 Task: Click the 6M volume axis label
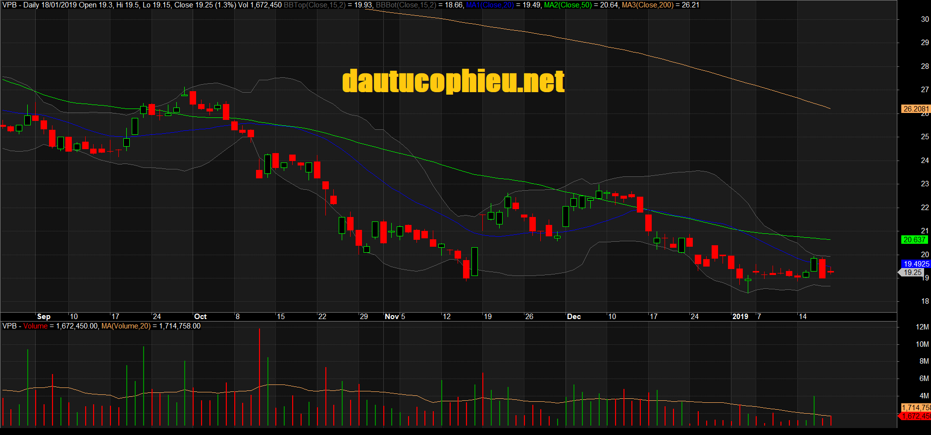(x=924, y=379)
